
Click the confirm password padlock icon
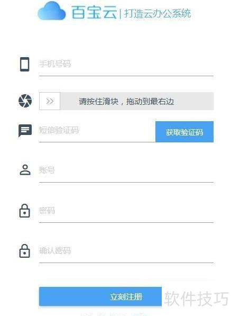(x=24, y=251)
